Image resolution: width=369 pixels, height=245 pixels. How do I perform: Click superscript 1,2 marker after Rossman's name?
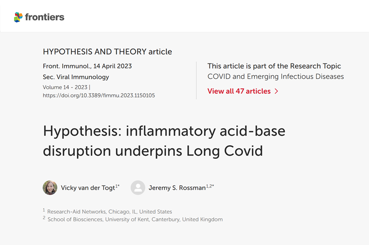pos(210,186)
